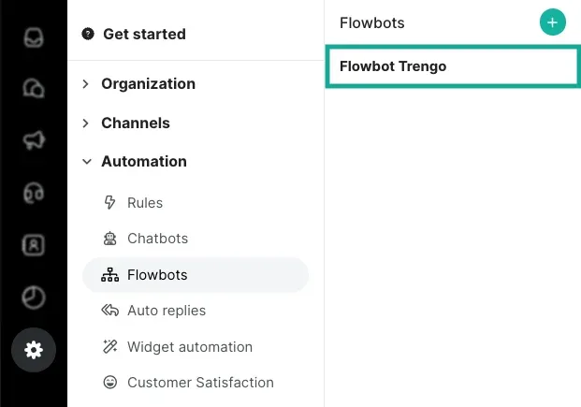Collapse the Automation section chevron
The height and width of the screenshot is (407, 581).
tap(87, 162)
